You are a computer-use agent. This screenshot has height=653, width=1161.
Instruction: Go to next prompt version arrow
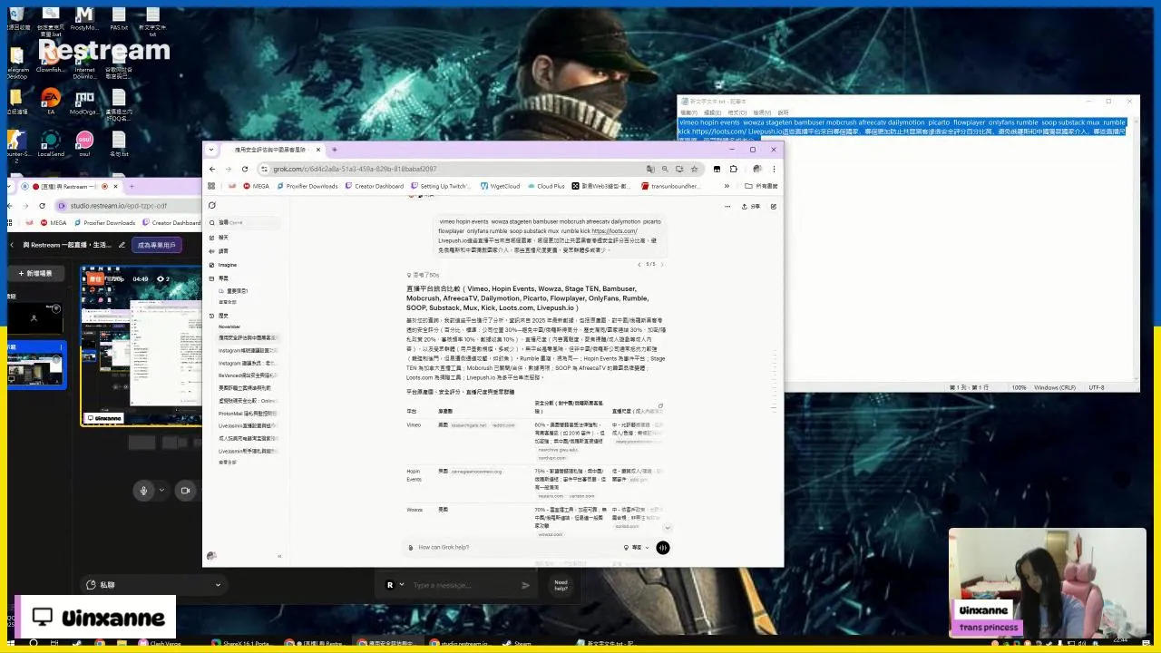(662, 264)
